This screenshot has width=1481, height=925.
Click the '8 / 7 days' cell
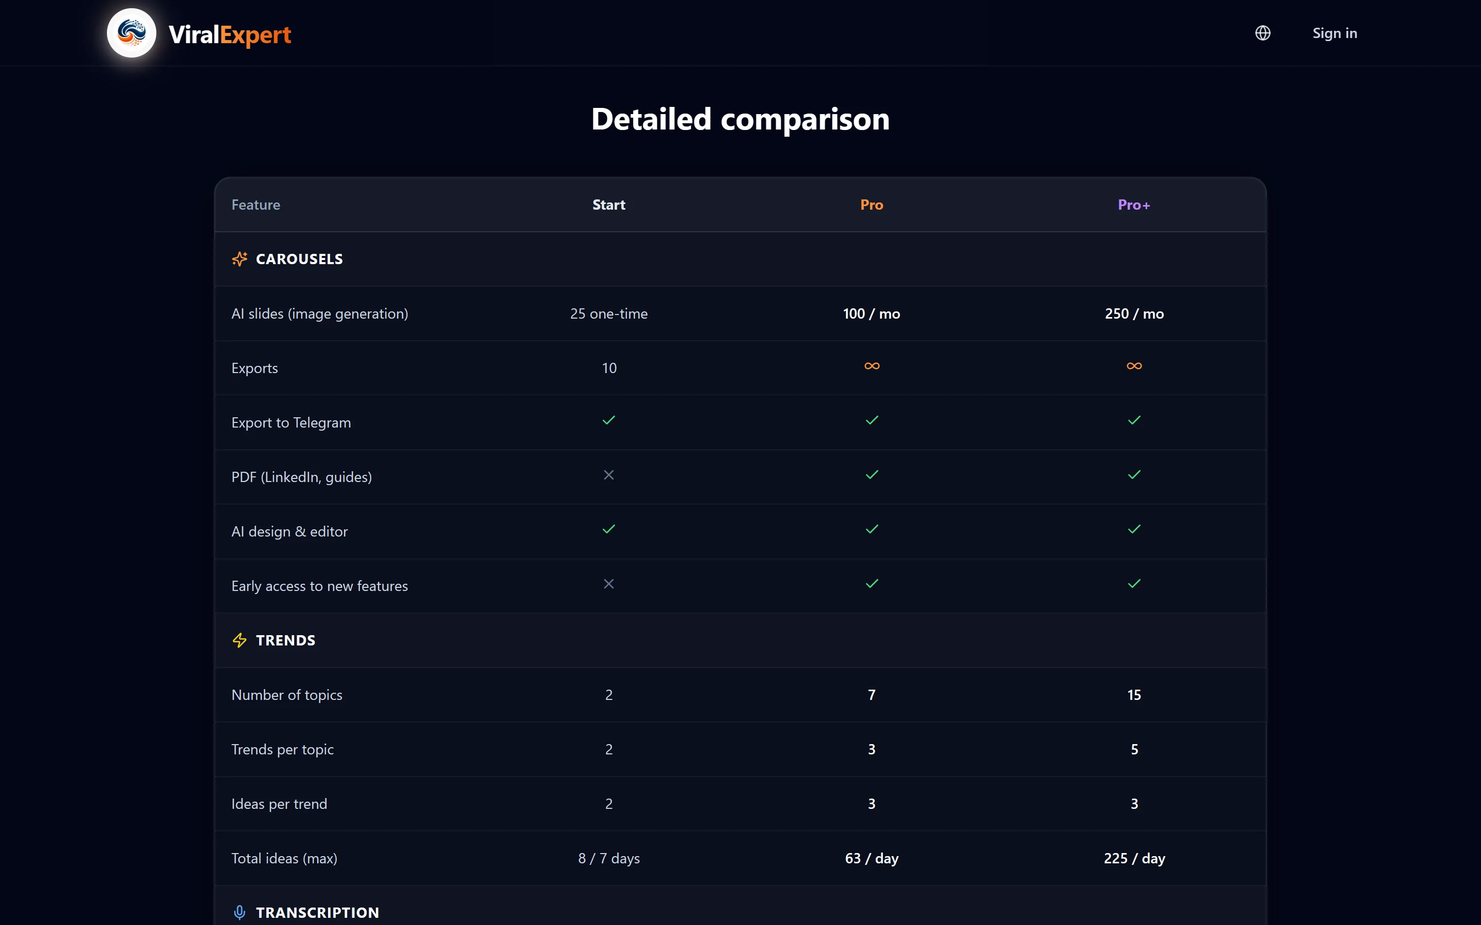click(x=608, y=858)
